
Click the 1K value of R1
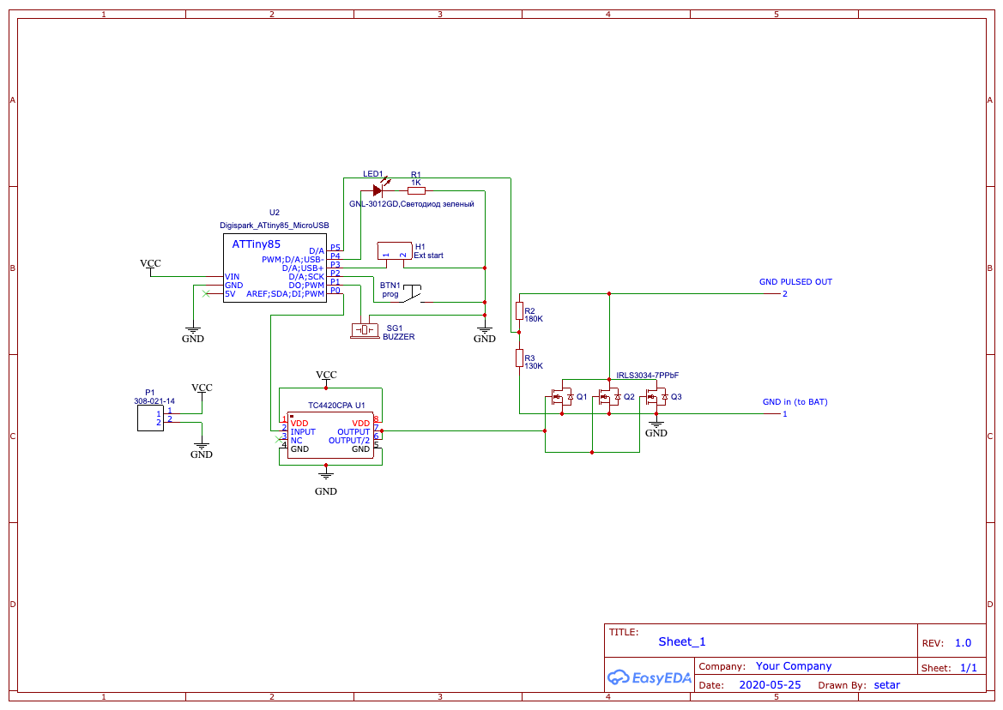pyautogui.click(x=416, y=182)
